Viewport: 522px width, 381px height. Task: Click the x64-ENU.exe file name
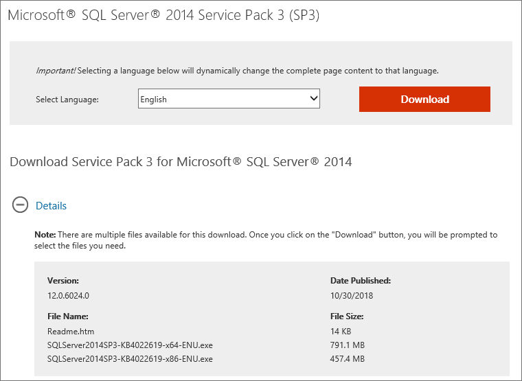[130, 345]
